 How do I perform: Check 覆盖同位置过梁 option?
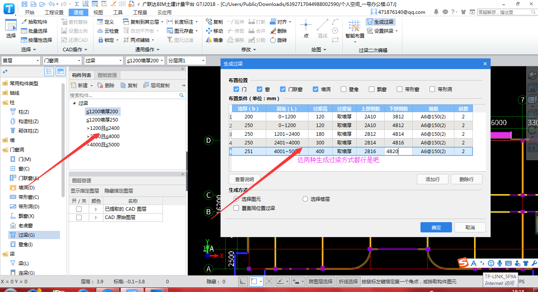236,208
